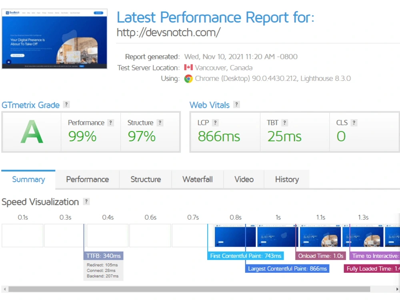The image size is (400, 300).
Task: Click the 'Redirect: 105ms' breakdown text
Action: coord(102,265)
